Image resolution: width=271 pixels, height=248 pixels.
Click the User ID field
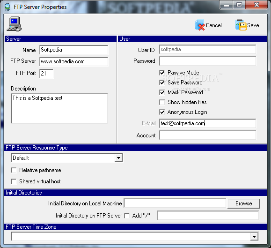tap(207, 50)
